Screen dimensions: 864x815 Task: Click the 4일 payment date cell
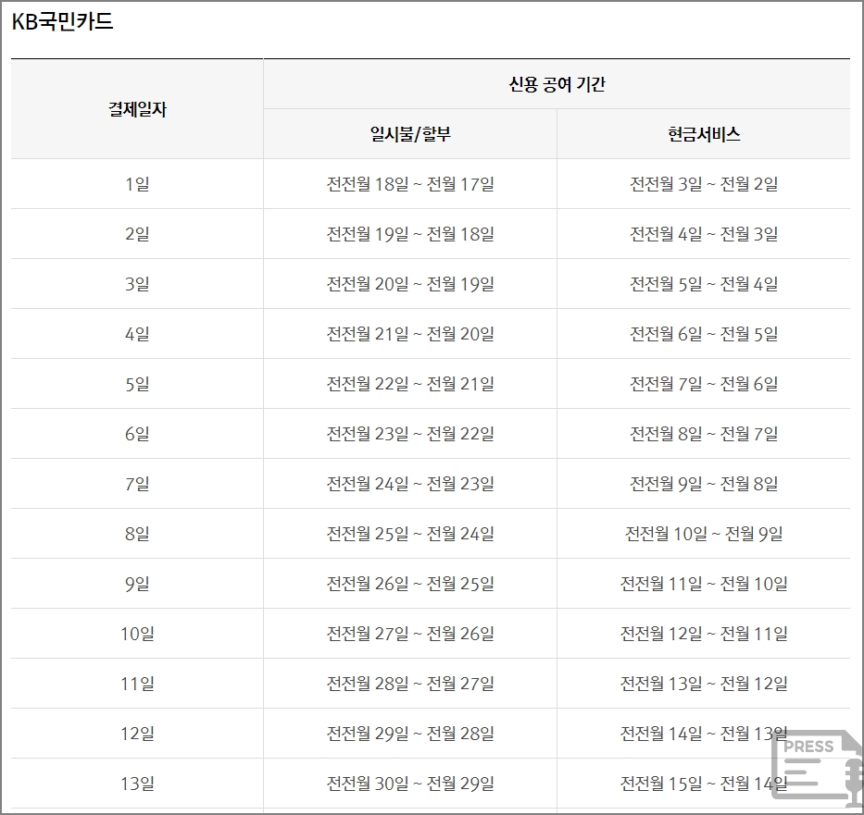pyautogui.click(x=137, y=333)
